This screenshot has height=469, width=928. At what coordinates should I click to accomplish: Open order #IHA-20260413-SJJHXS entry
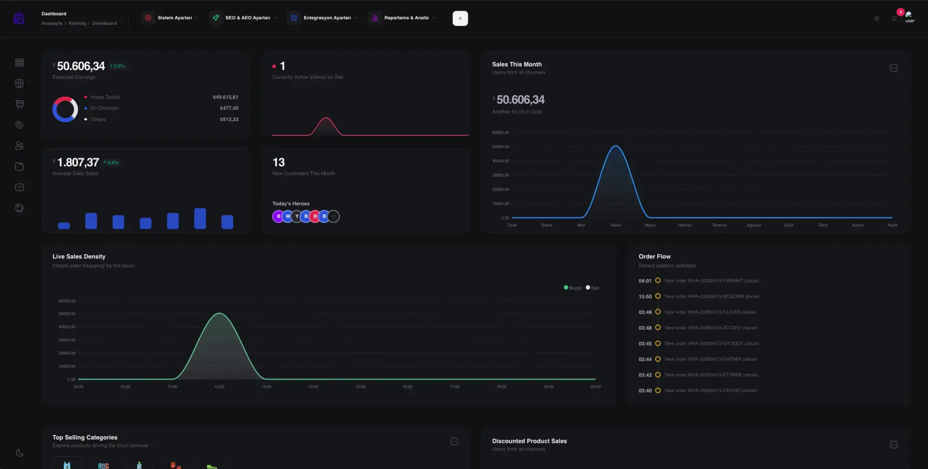[x=710, y=312]
